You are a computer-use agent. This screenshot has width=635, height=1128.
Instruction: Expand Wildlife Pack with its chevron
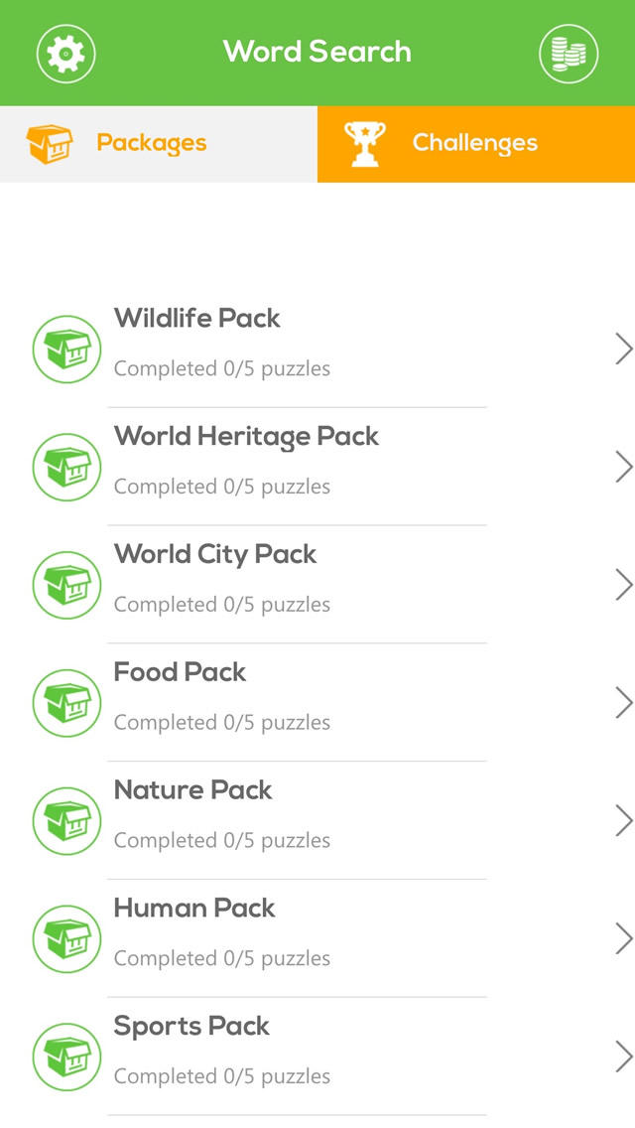pos(623,350)
